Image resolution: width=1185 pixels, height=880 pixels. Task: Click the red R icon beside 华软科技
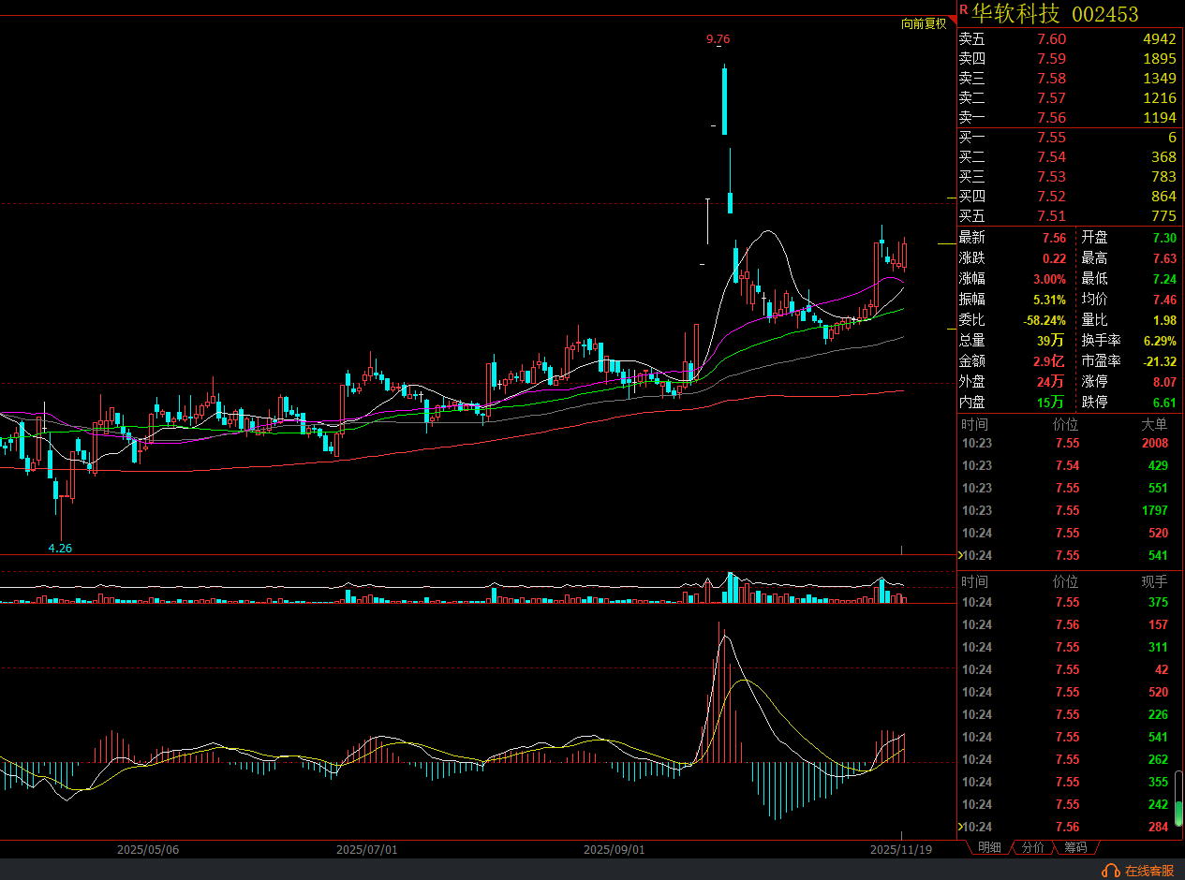[963, 10]
